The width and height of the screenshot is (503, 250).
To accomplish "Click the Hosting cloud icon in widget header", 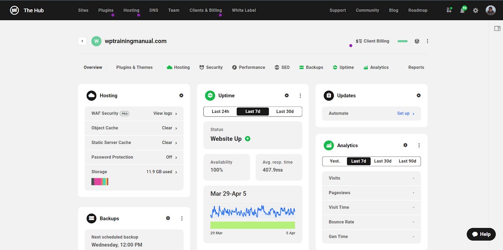I will point(91,96).
